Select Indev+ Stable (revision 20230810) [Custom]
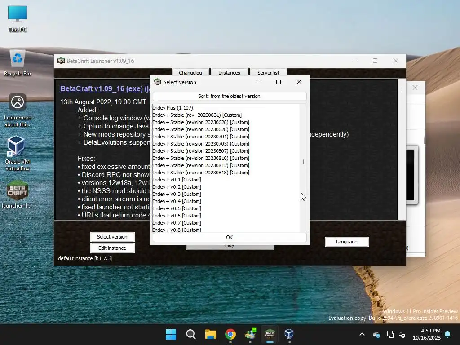460x345 pixels. (x=226, y=158)
